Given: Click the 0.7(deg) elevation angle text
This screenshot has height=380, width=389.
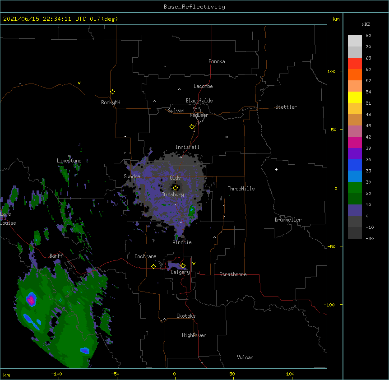Looking at the screenshot, I should click(x=104, y=19).
